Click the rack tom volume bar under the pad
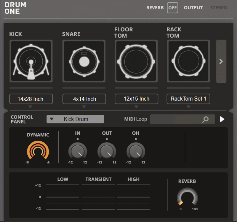 point(188,88)
